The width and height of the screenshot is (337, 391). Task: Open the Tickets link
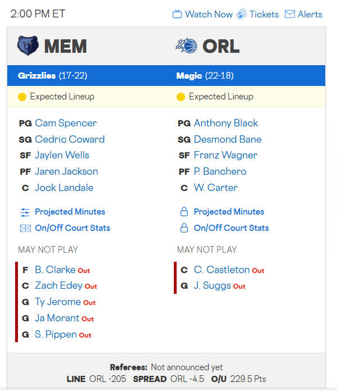coord(264,15)
